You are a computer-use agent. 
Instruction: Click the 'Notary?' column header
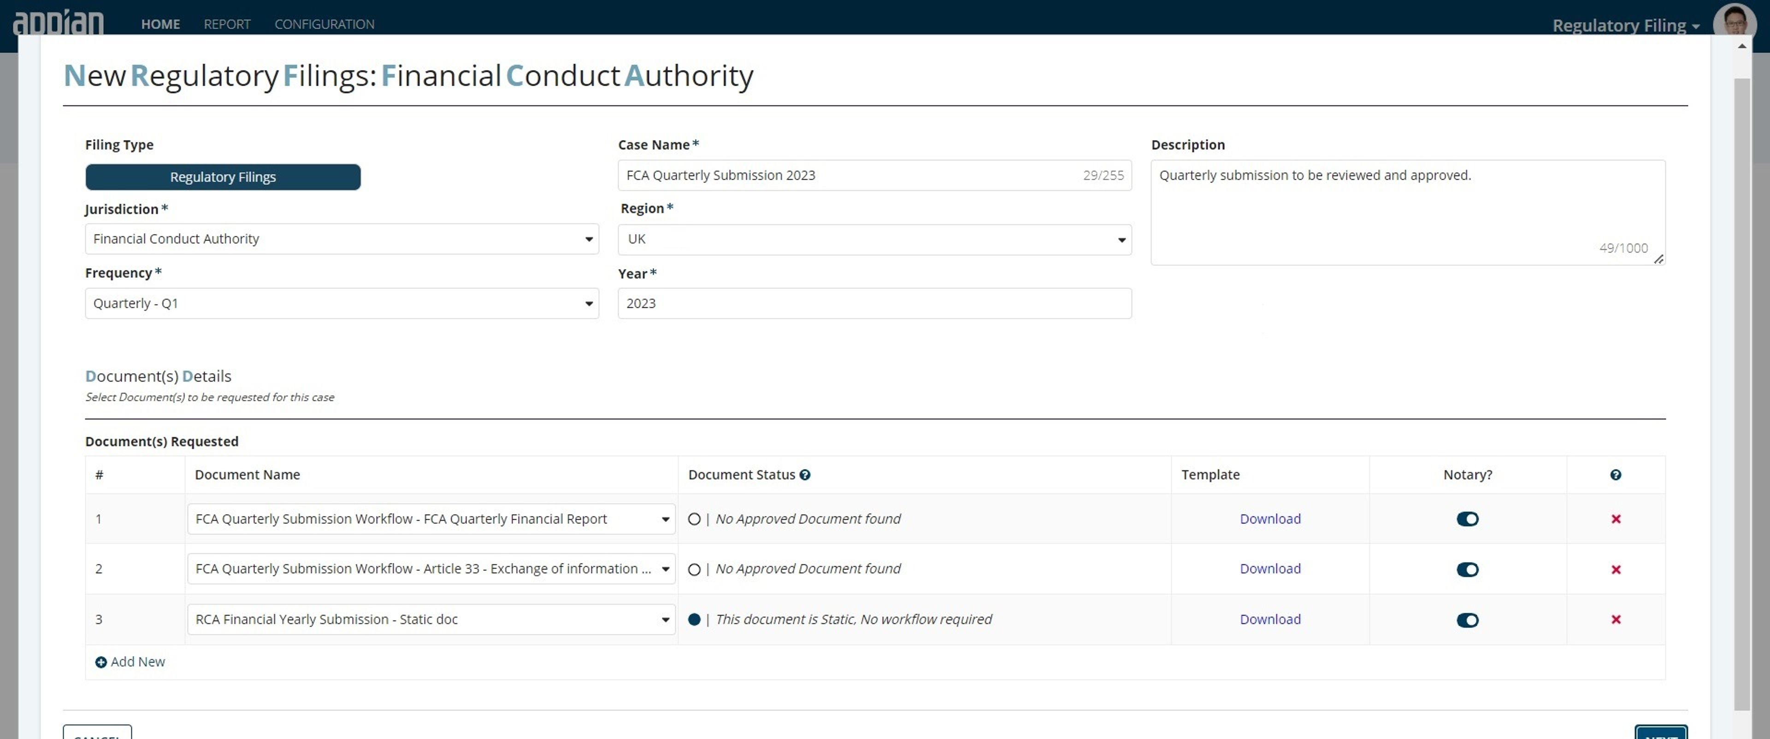(x=1468, y=475)
